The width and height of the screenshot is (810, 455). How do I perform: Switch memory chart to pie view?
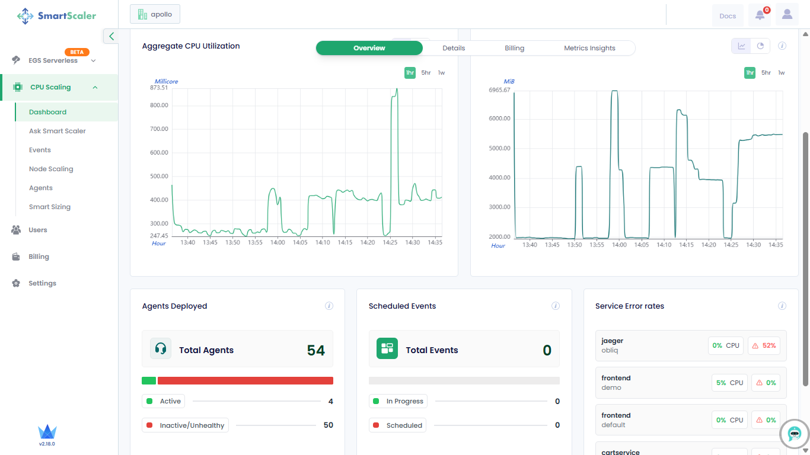pyautogui.click(x=760, y=46)
